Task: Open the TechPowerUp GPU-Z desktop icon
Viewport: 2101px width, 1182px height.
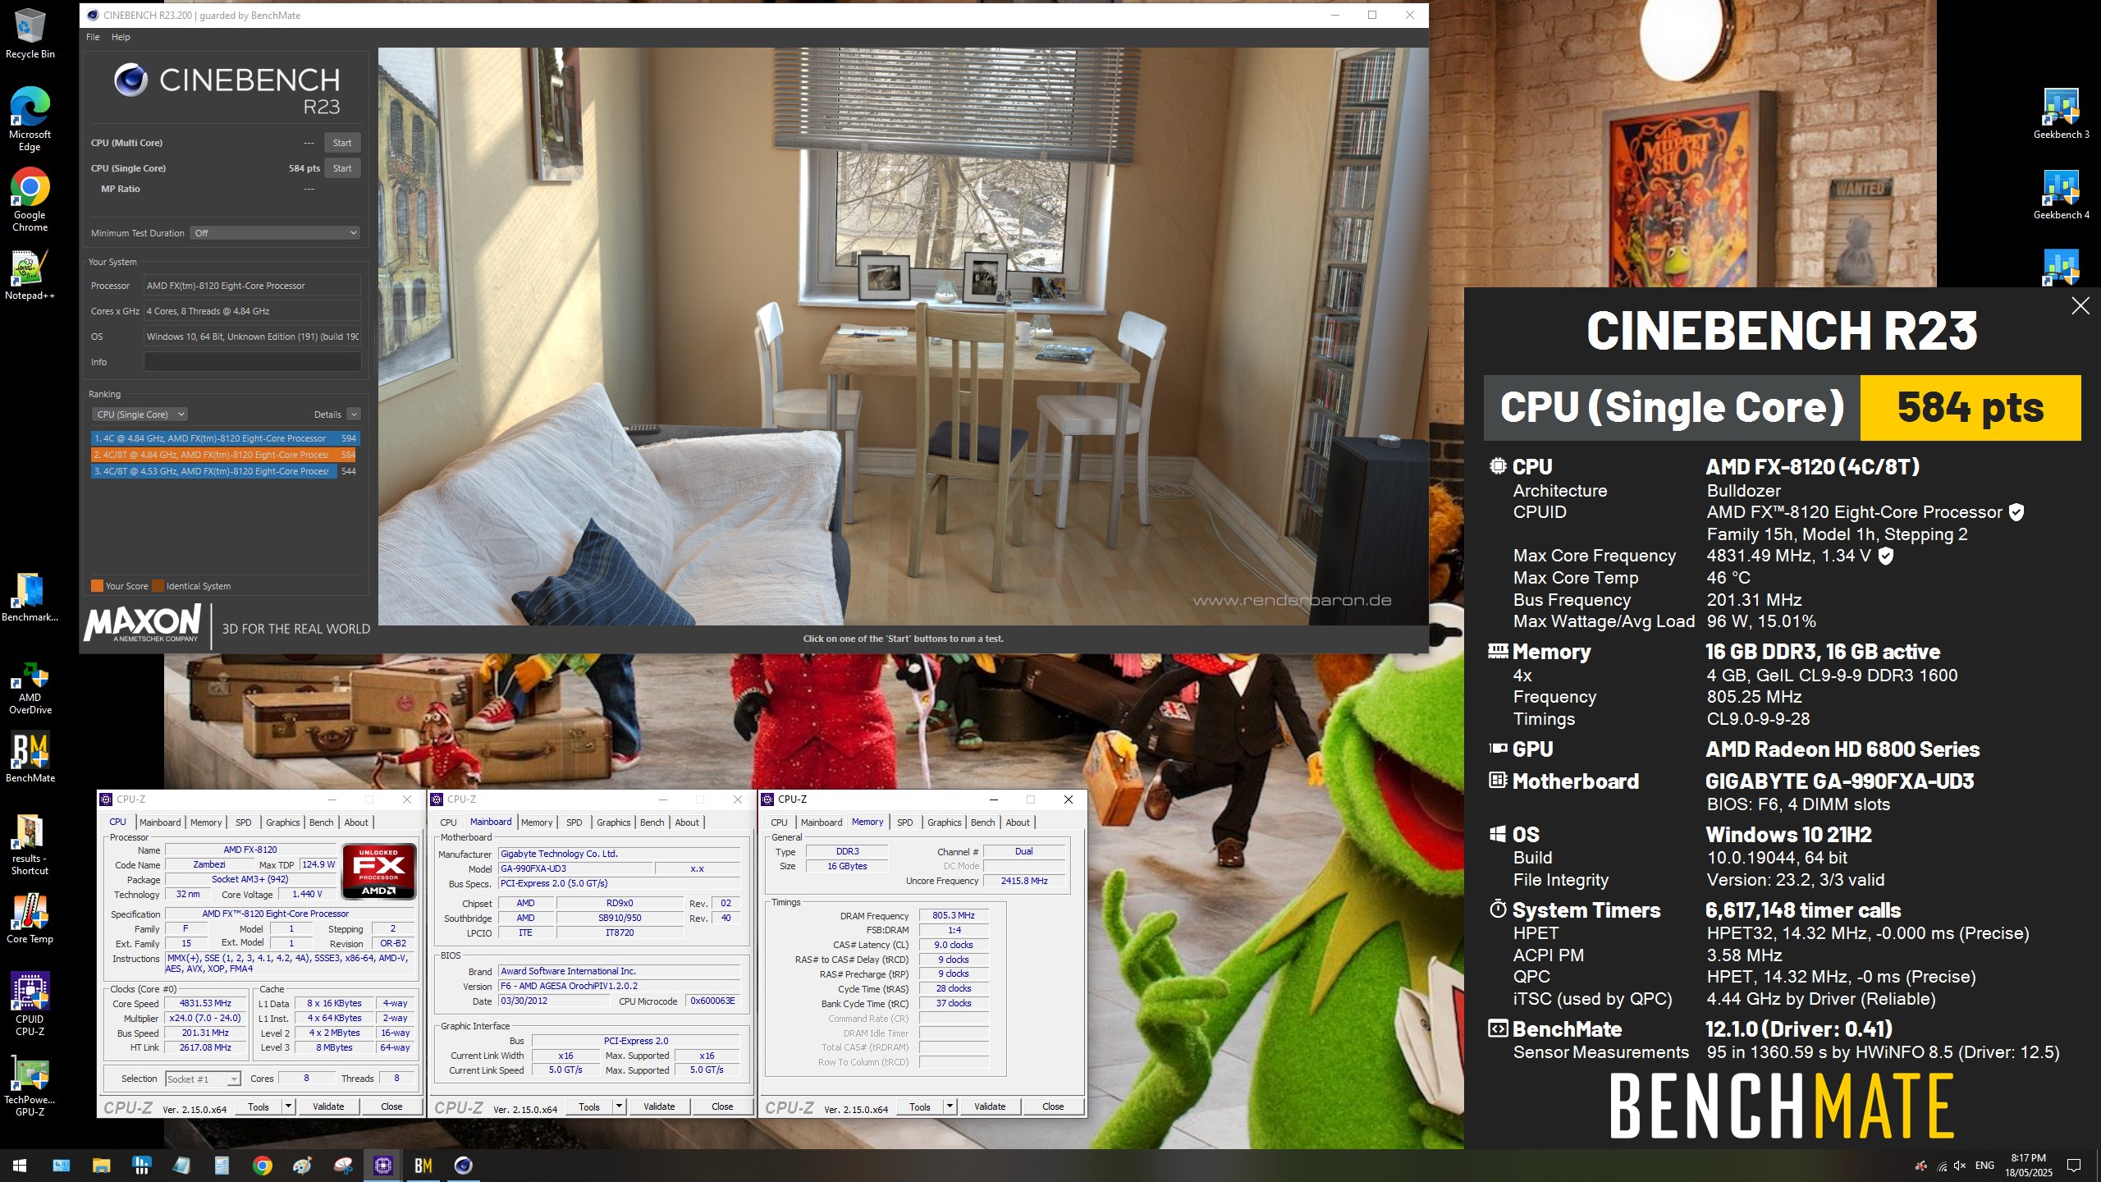Action: pyautogui.click(x=30, y=1085)
